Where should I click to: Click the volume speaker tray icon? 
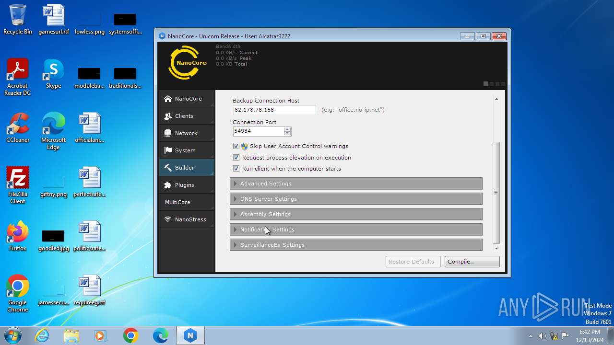542,336
